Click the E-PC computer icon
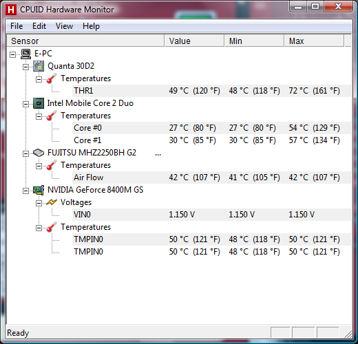This screenshot has height=344, width=358. point(25,54)
